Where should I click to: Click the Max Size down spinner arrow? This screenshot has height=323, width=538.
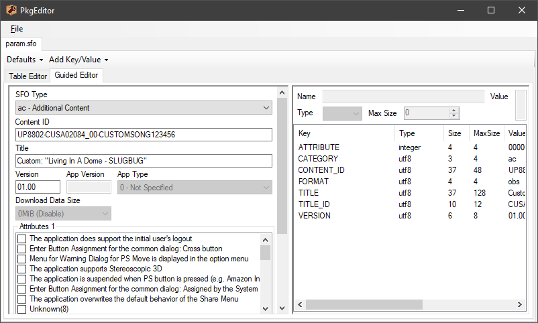pyautogui.click(x=454, y=115)
